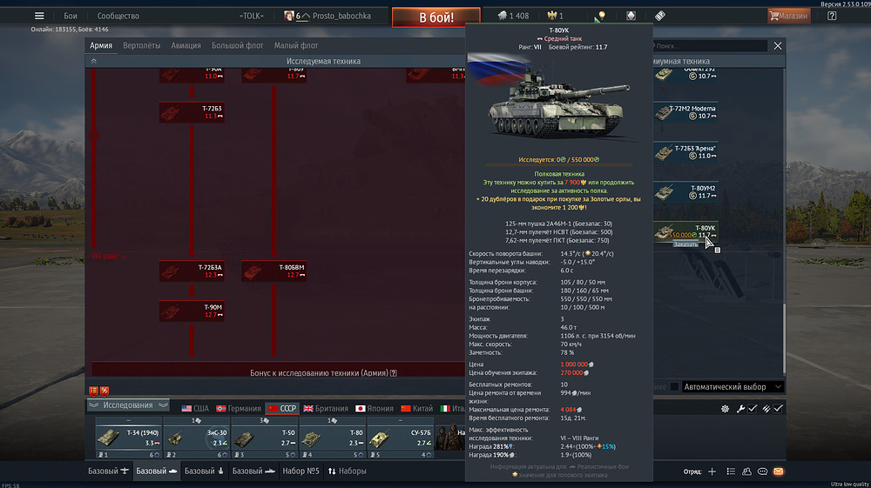This screenshot has width=871, height=488.
Task: Switch to the Авиация tab
Action: tap(186, 45)
